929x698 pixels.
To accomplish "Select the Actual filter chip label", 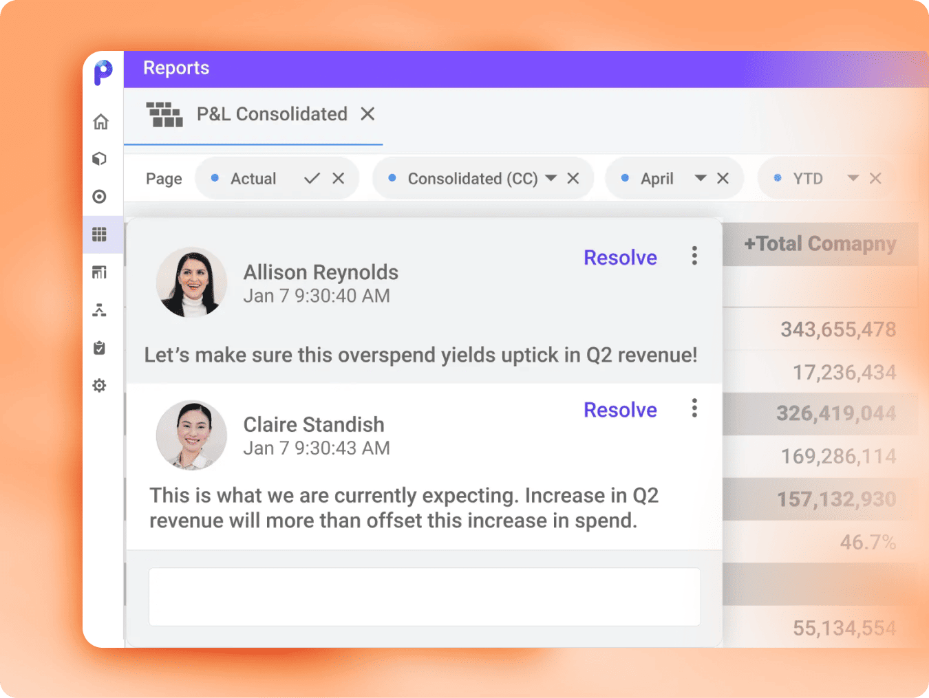I will [x=253, y=179].
